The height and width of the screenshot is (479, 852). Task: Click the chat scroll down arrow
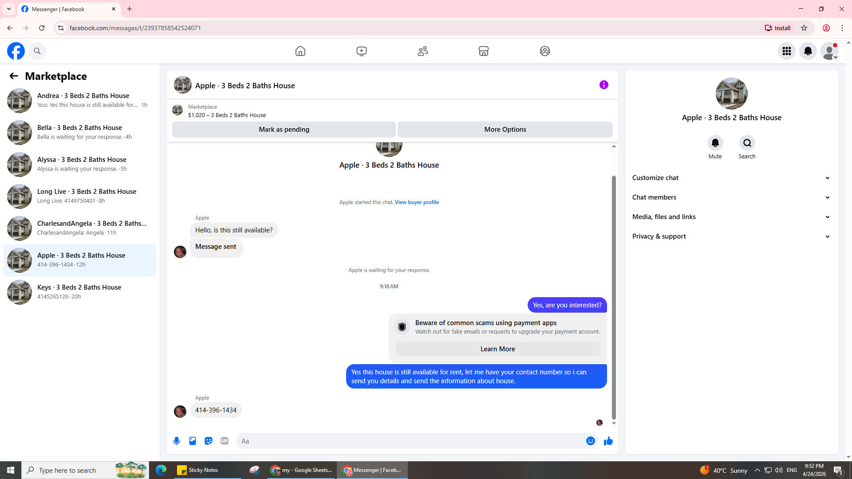click(x=614, y=424)
